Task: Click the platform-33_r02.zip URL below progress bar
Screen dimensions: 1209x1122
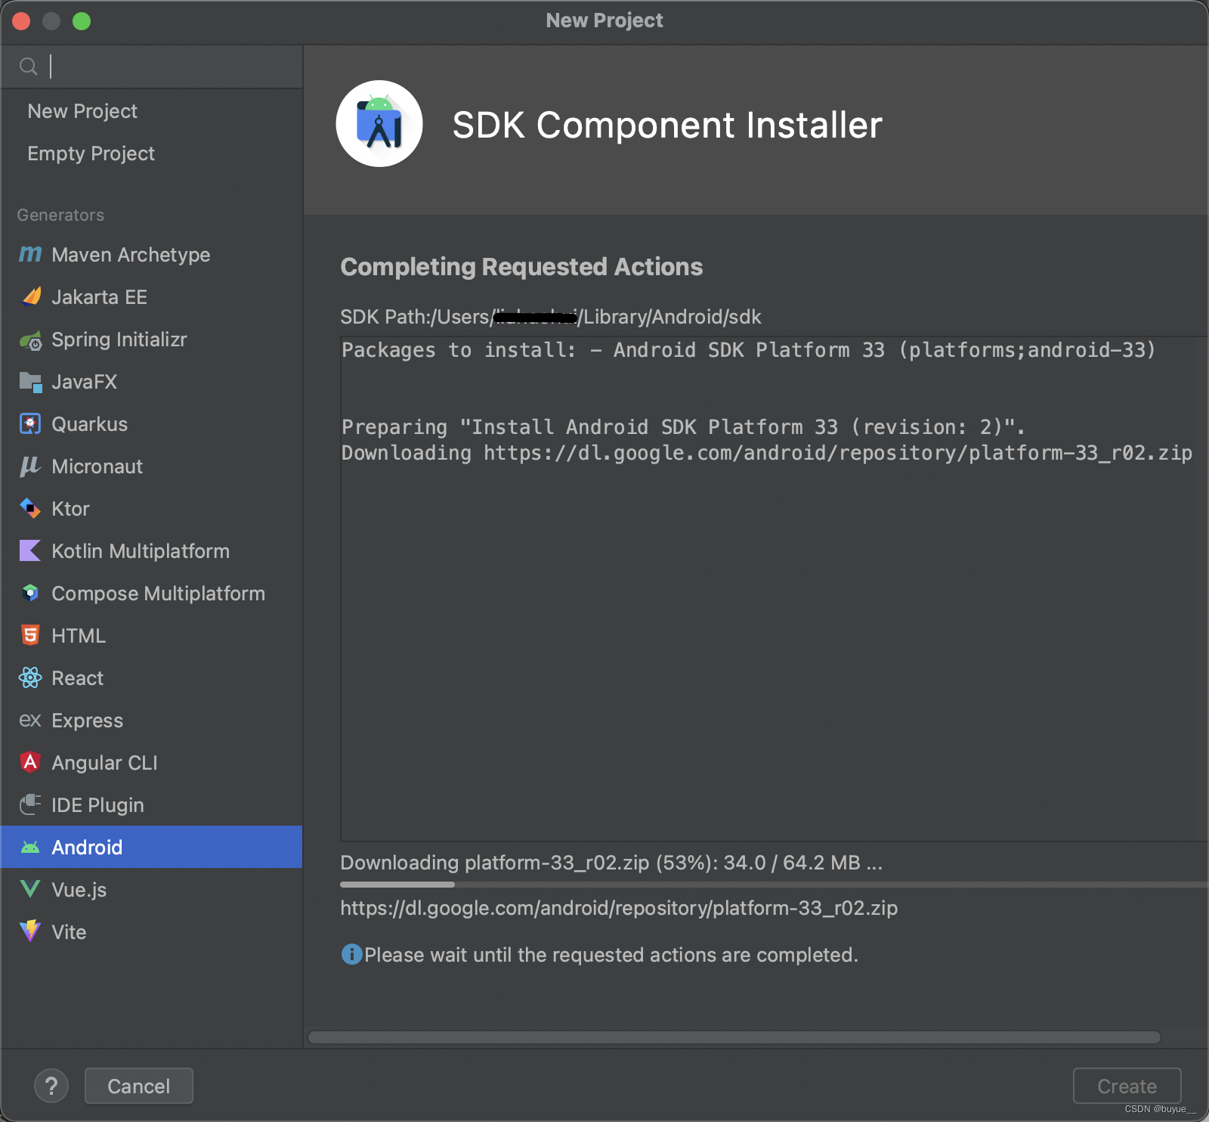Action: 619,908
